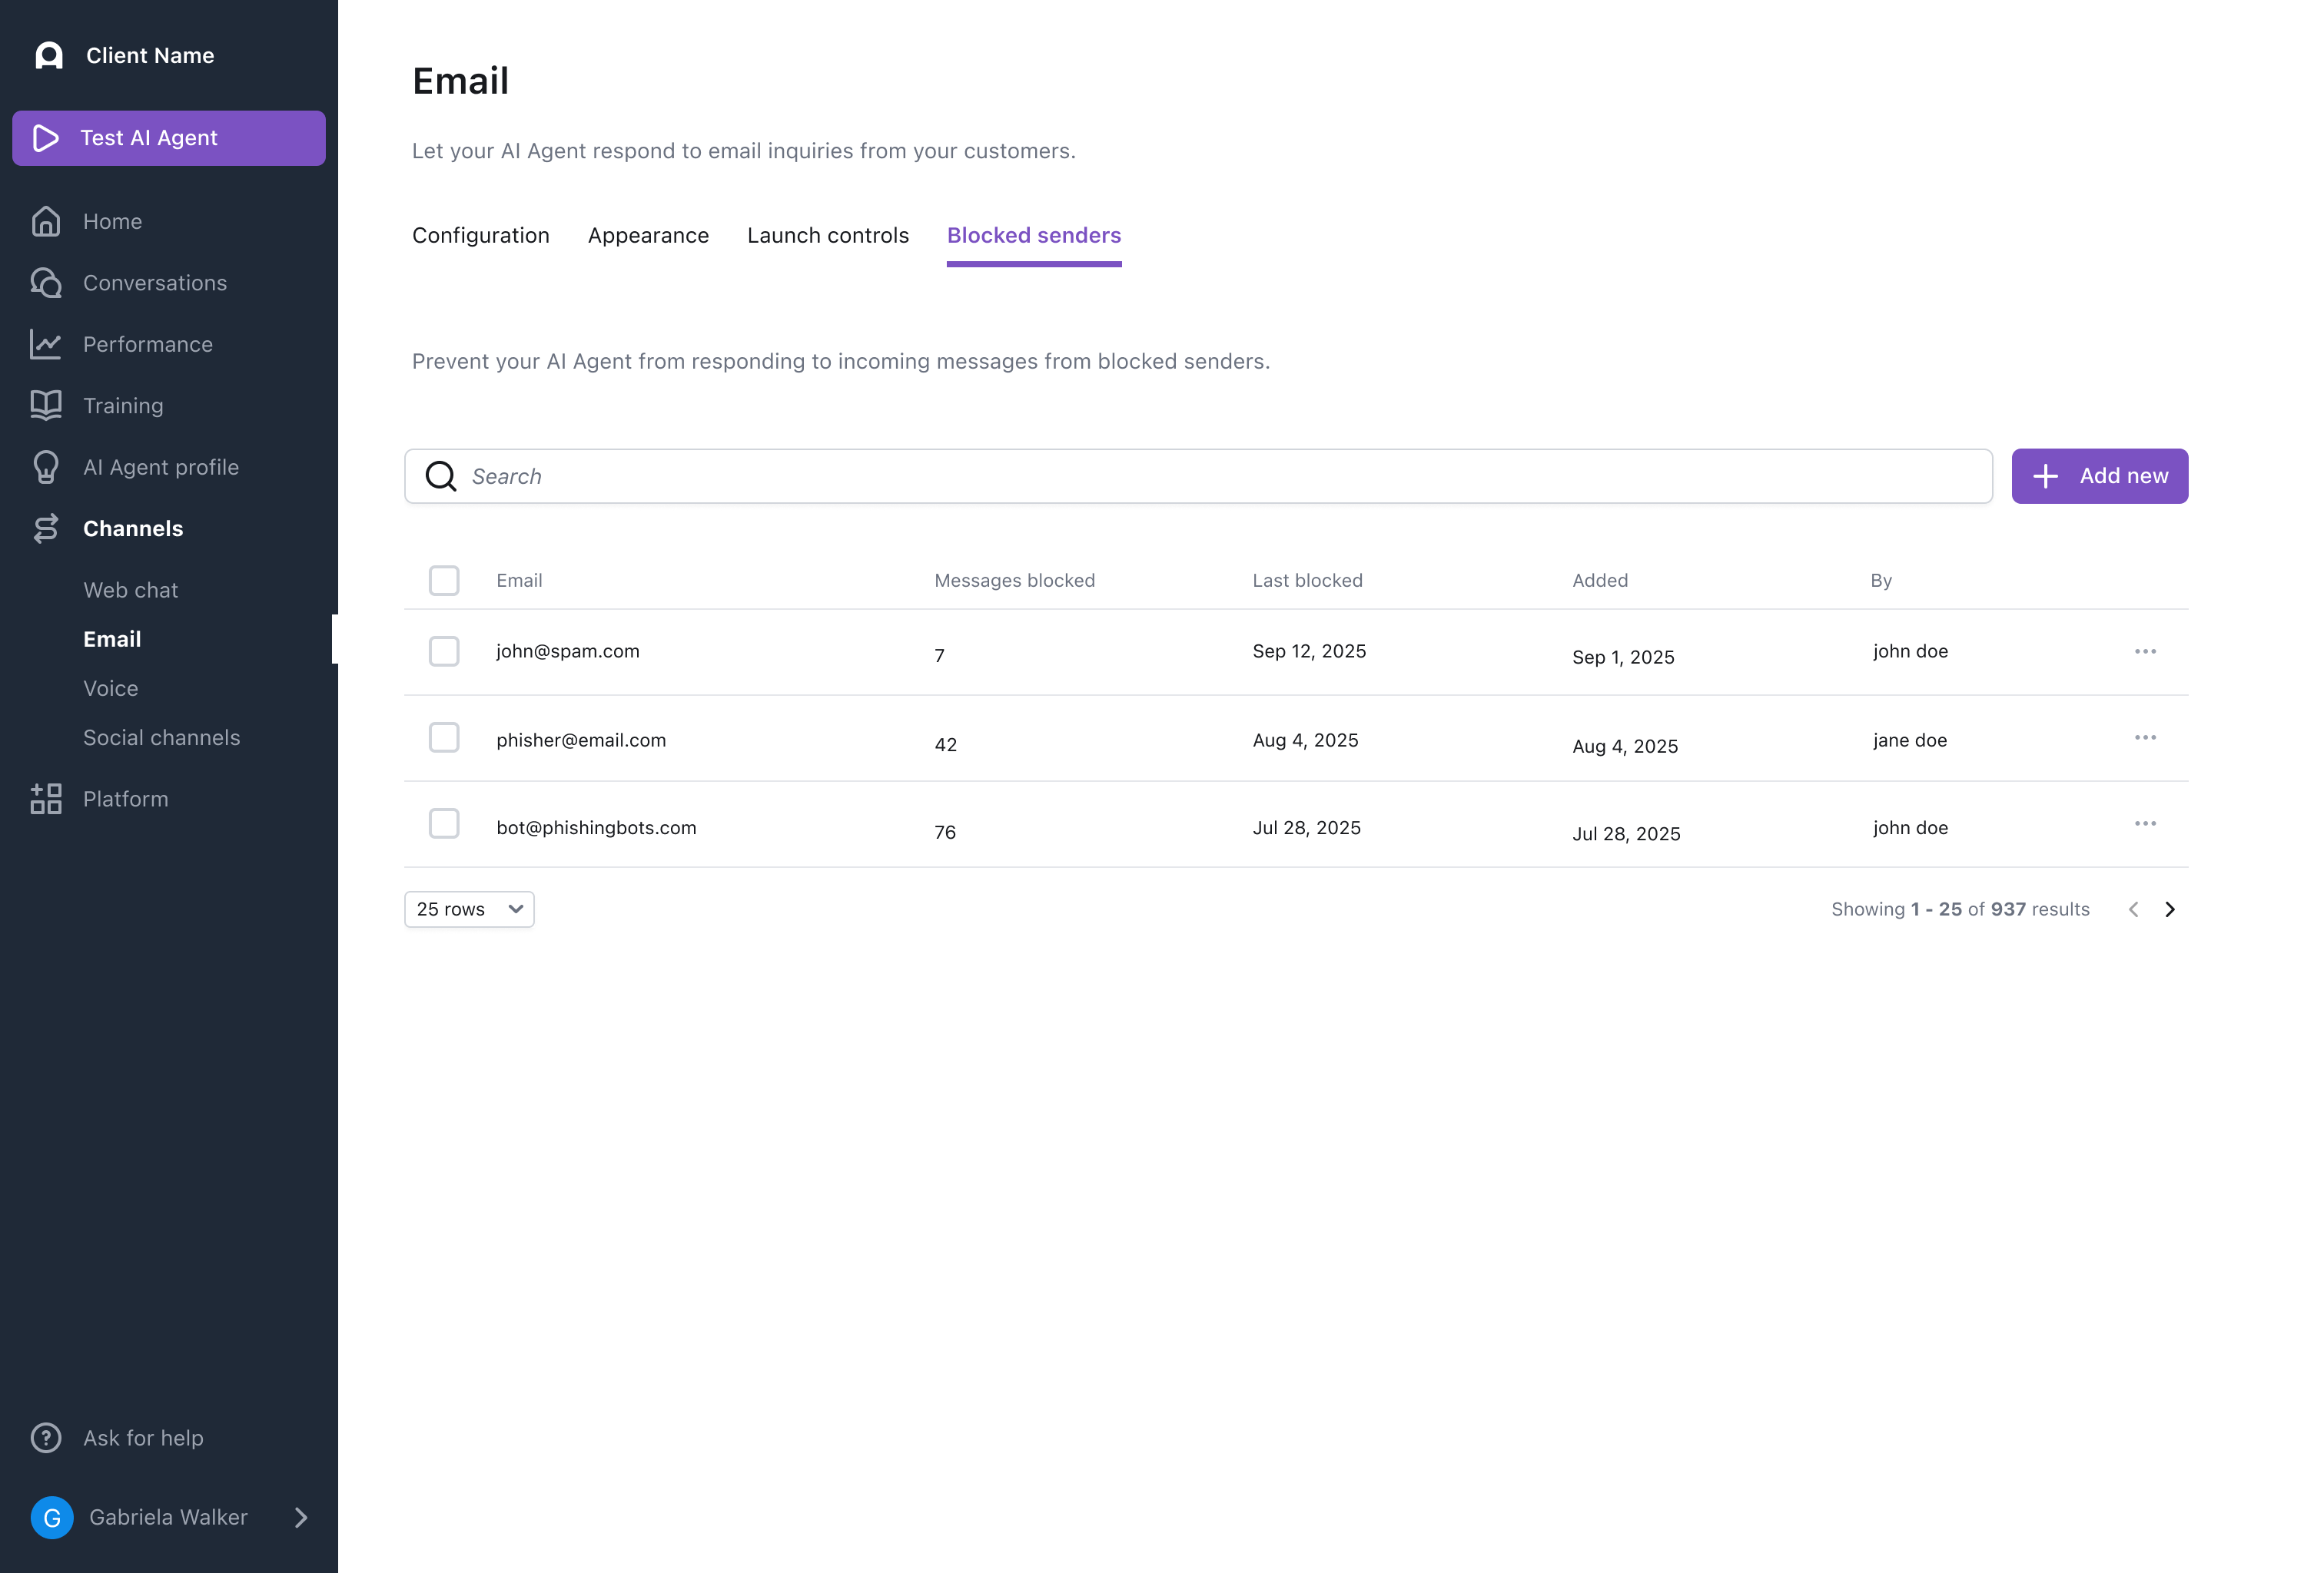Click the Test AI Agent button
The height and width of the screenshot is (1573, 2324).
pyautogui.click(x=169, y=138)
